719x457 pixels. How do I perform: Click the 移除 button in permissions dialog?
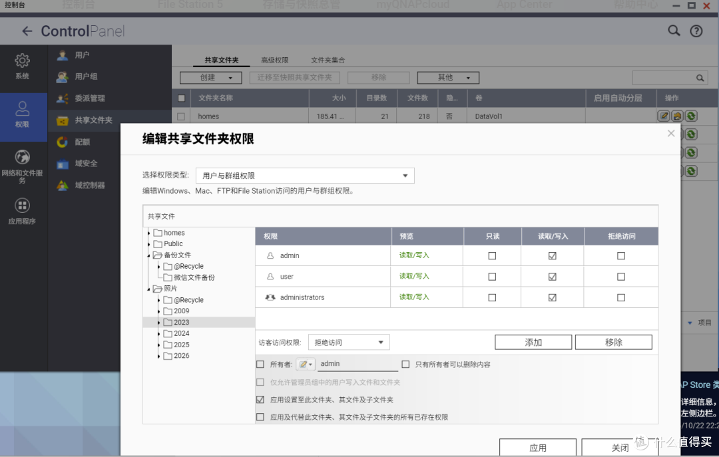[614, 343]
